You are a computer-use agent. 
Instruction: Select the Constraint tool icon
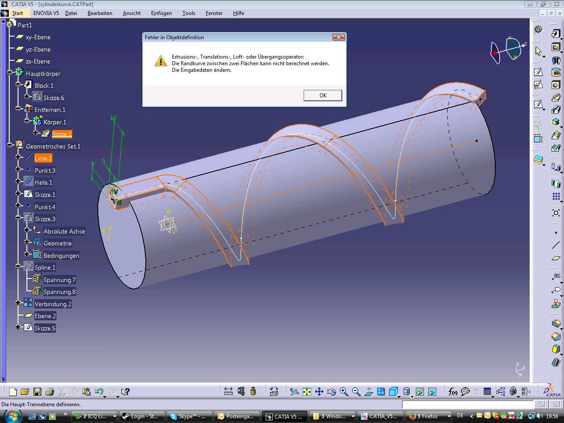pos(538,138)
